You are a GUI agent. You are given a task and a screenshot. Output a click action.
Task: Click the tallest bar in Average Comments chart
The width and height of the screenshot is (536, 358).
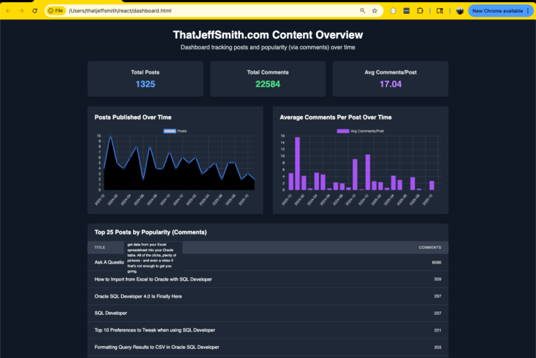tap(297, 163)
